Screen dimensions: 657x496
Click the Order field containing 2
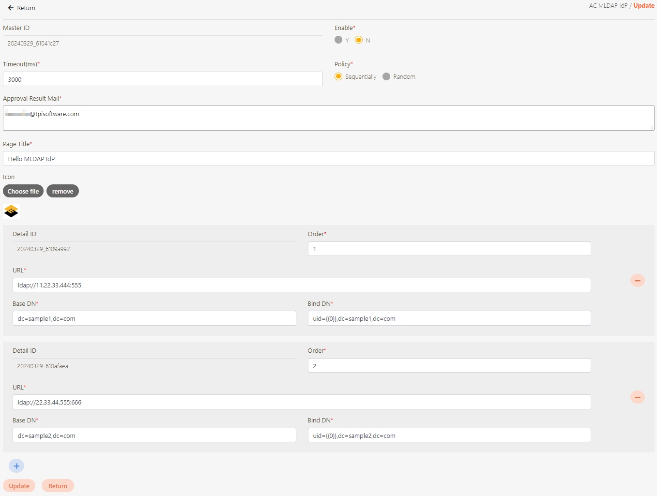point(449,366)
